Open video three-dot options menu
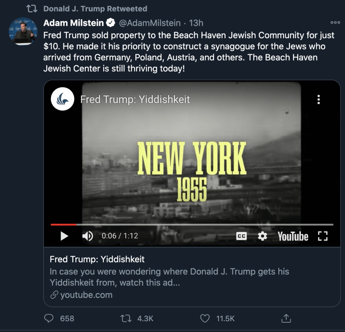Viewport: 345px width, 332px height. click(318, 99)
